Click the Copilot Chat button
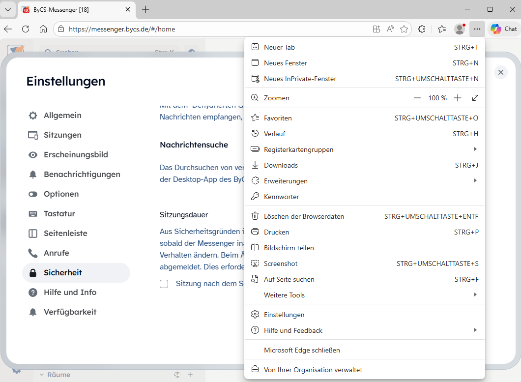 504,29
